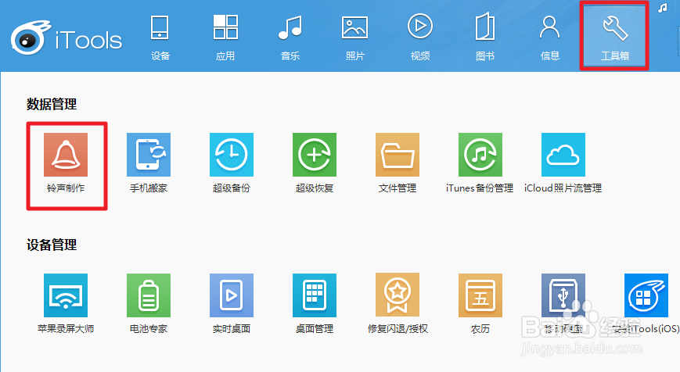Viewport: 680px width, 372px height.
Task: Open the 农历 lunar calendar tool
Action: (x=480, y=295)
